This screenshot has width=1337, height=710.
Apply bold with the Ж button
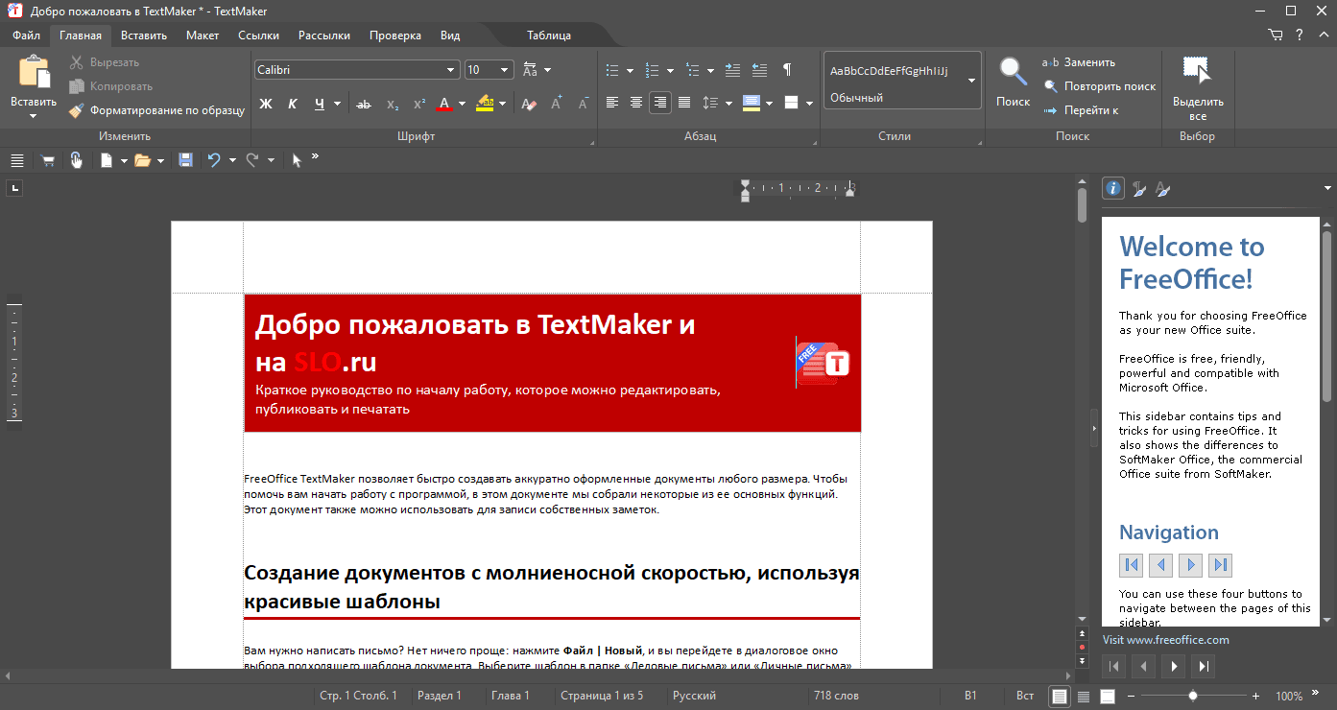[x=267, y=104]
